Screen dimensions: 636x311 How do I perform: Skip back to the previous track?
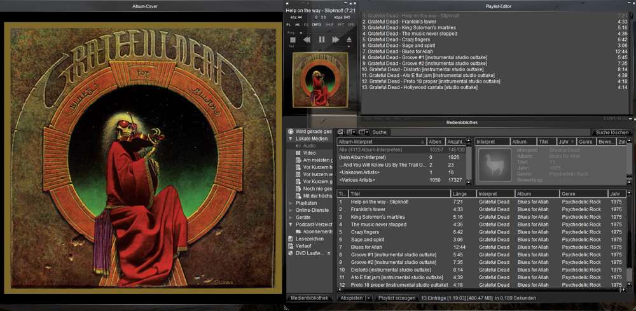point(307,39)
